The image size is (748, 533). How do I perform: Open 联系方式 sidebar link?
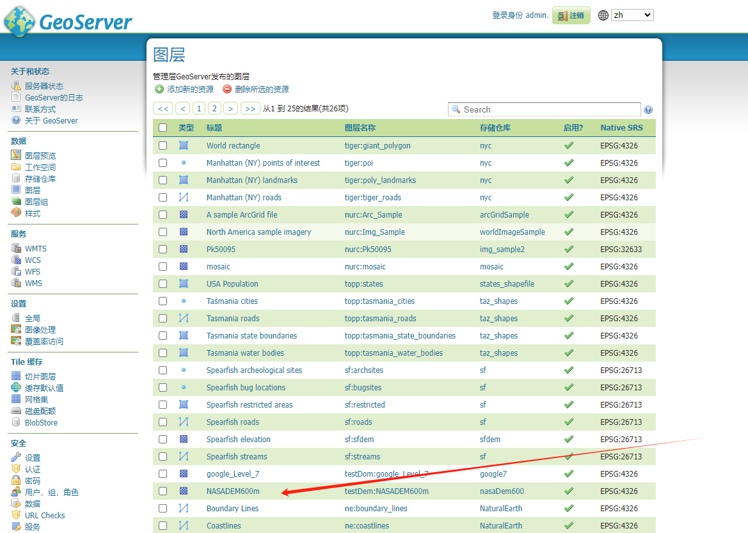click(x=40, y=109)
